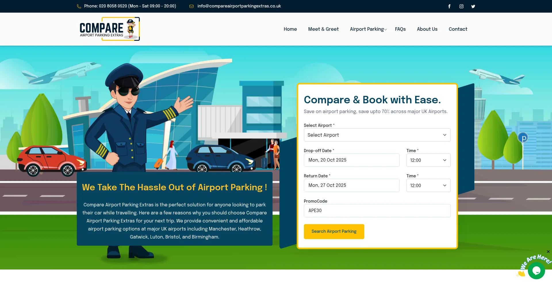The image size is (552, 285).
Task: Open the Instagram social icon
Action: tap(461, 6)
